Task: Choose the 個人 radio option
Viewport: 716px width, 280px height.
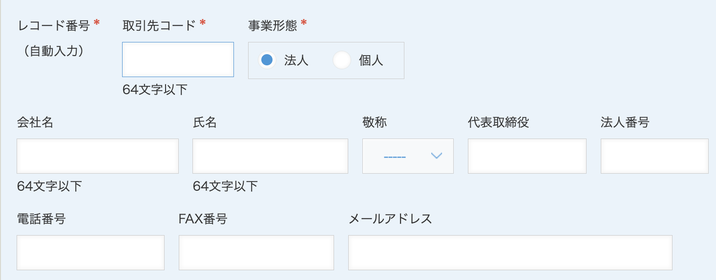Action: point(342,60)
